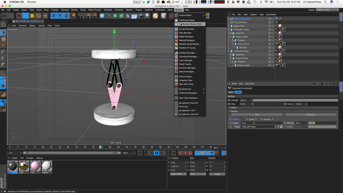Toggle the L Shoulder Setup red X
343x193 pixels.
(x=273, y=51)
